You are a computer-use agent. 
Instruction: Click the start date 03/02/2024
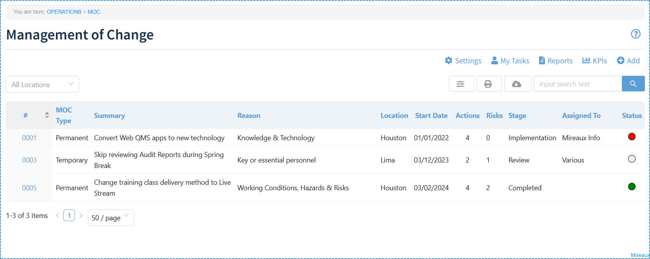[x=431, y=188]
